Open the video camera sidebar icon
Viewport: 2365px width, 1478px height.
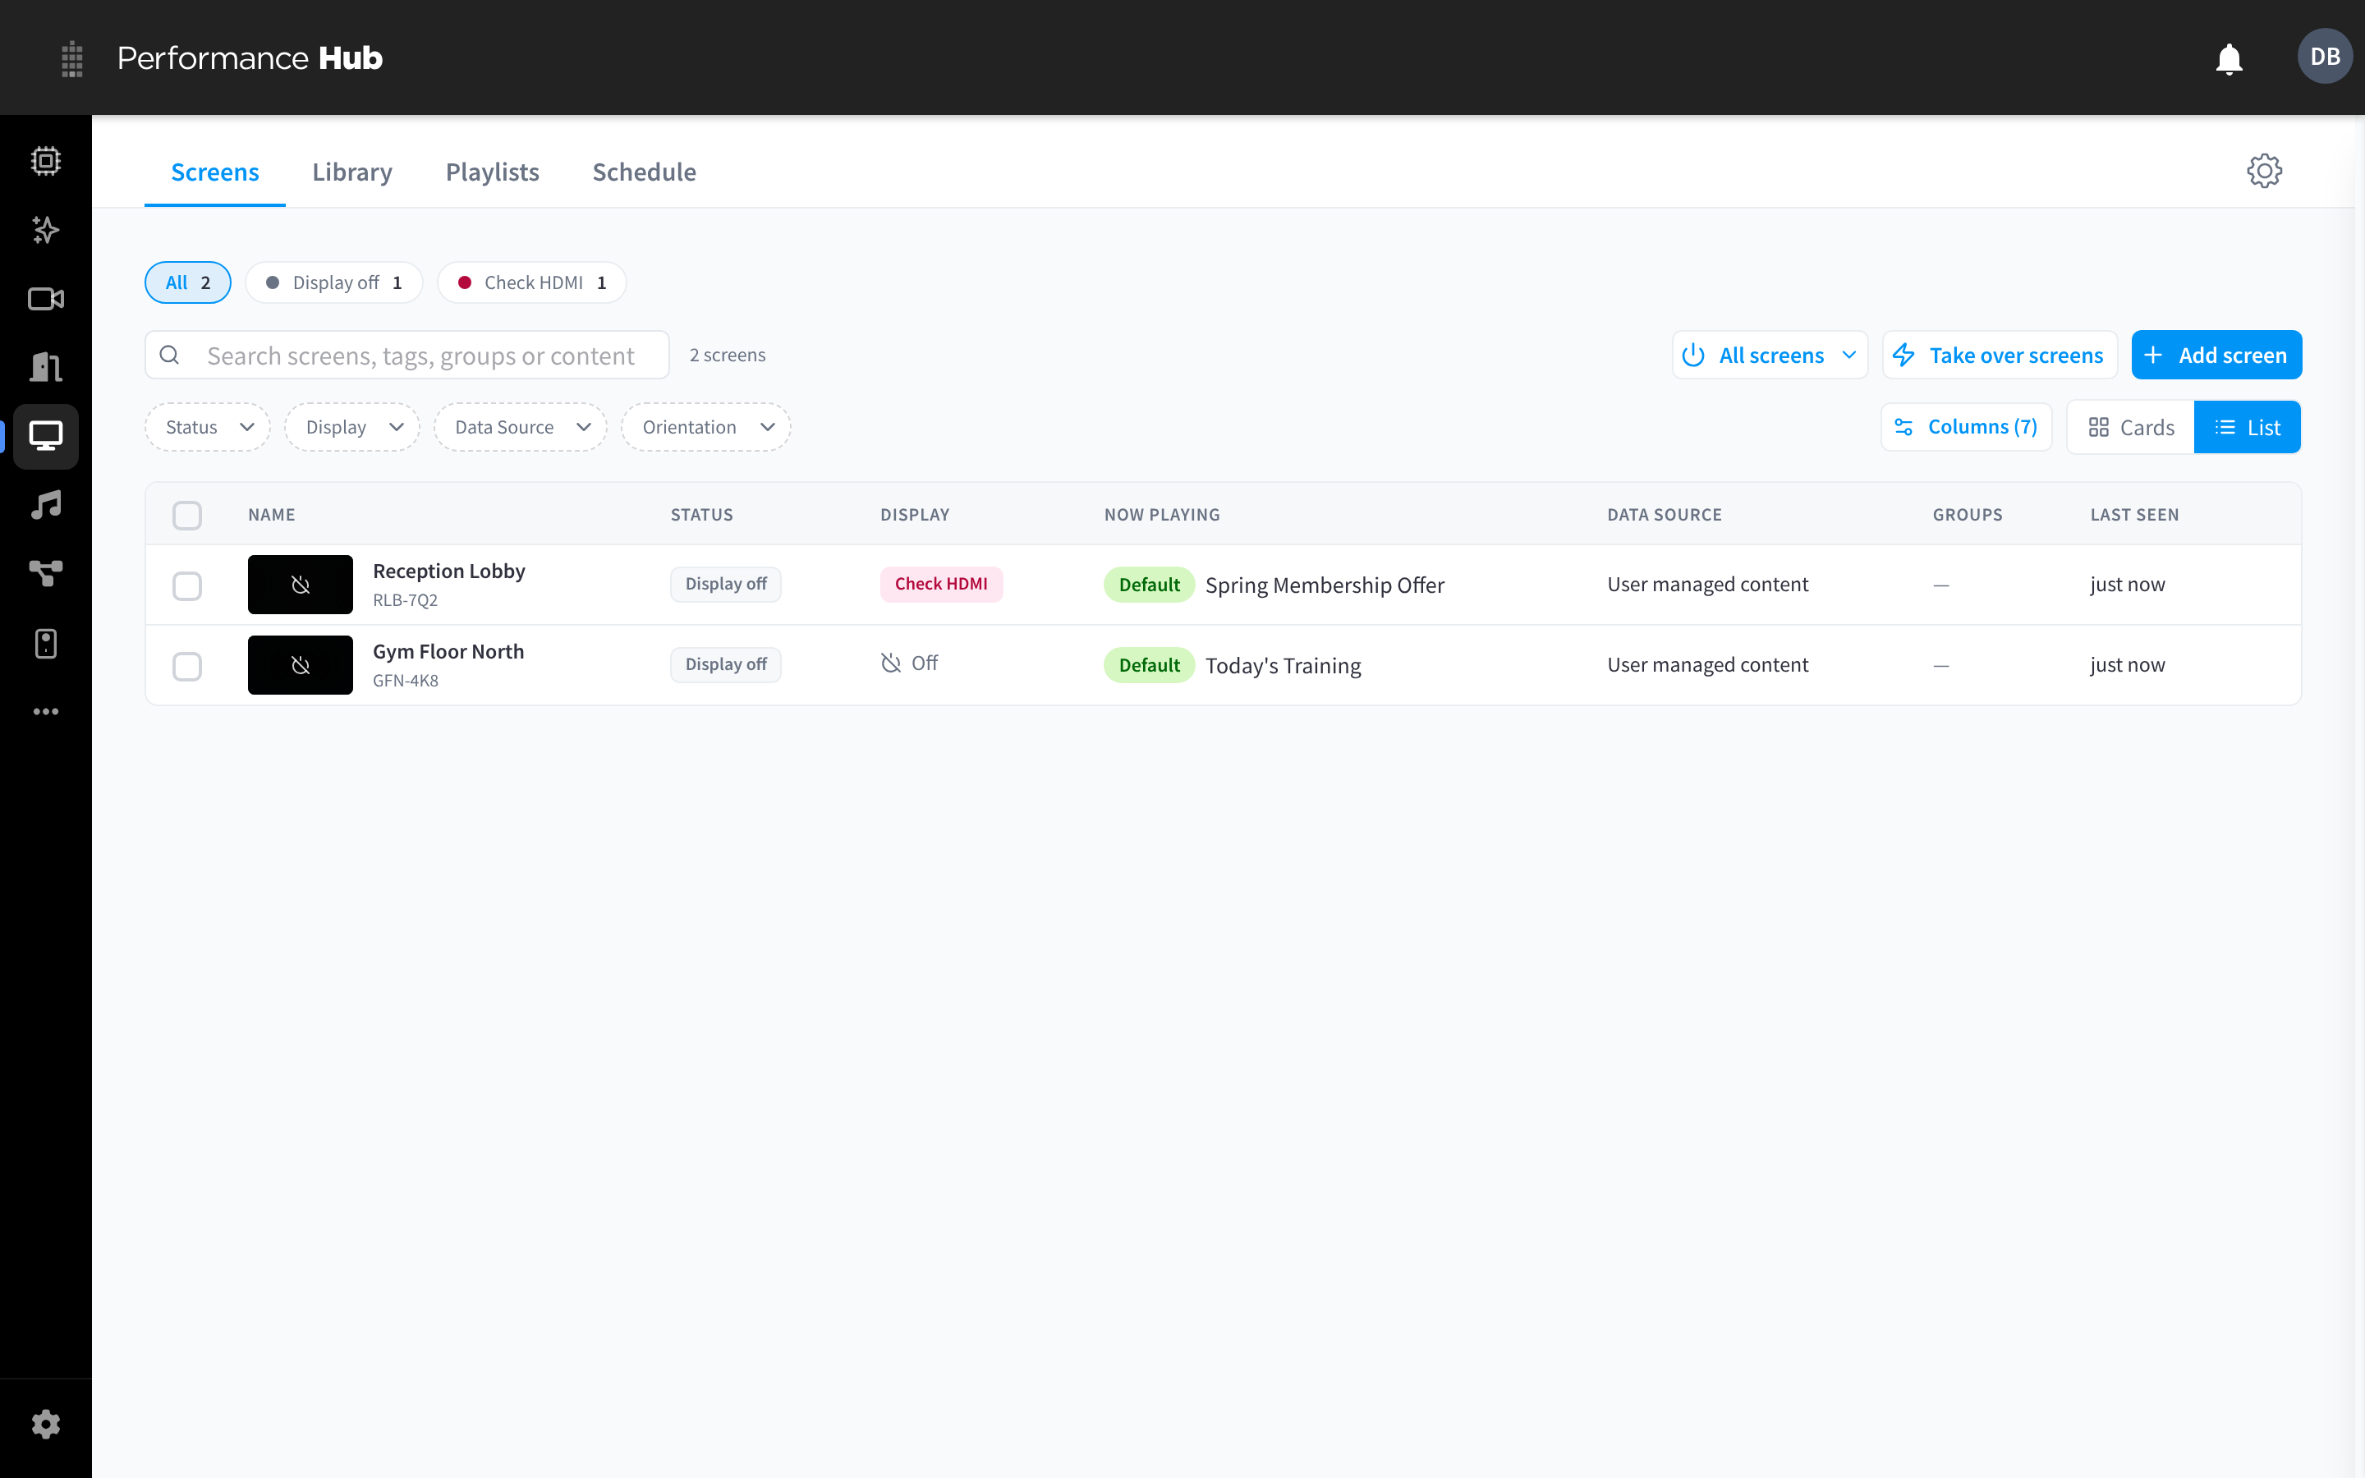[46, 298]
